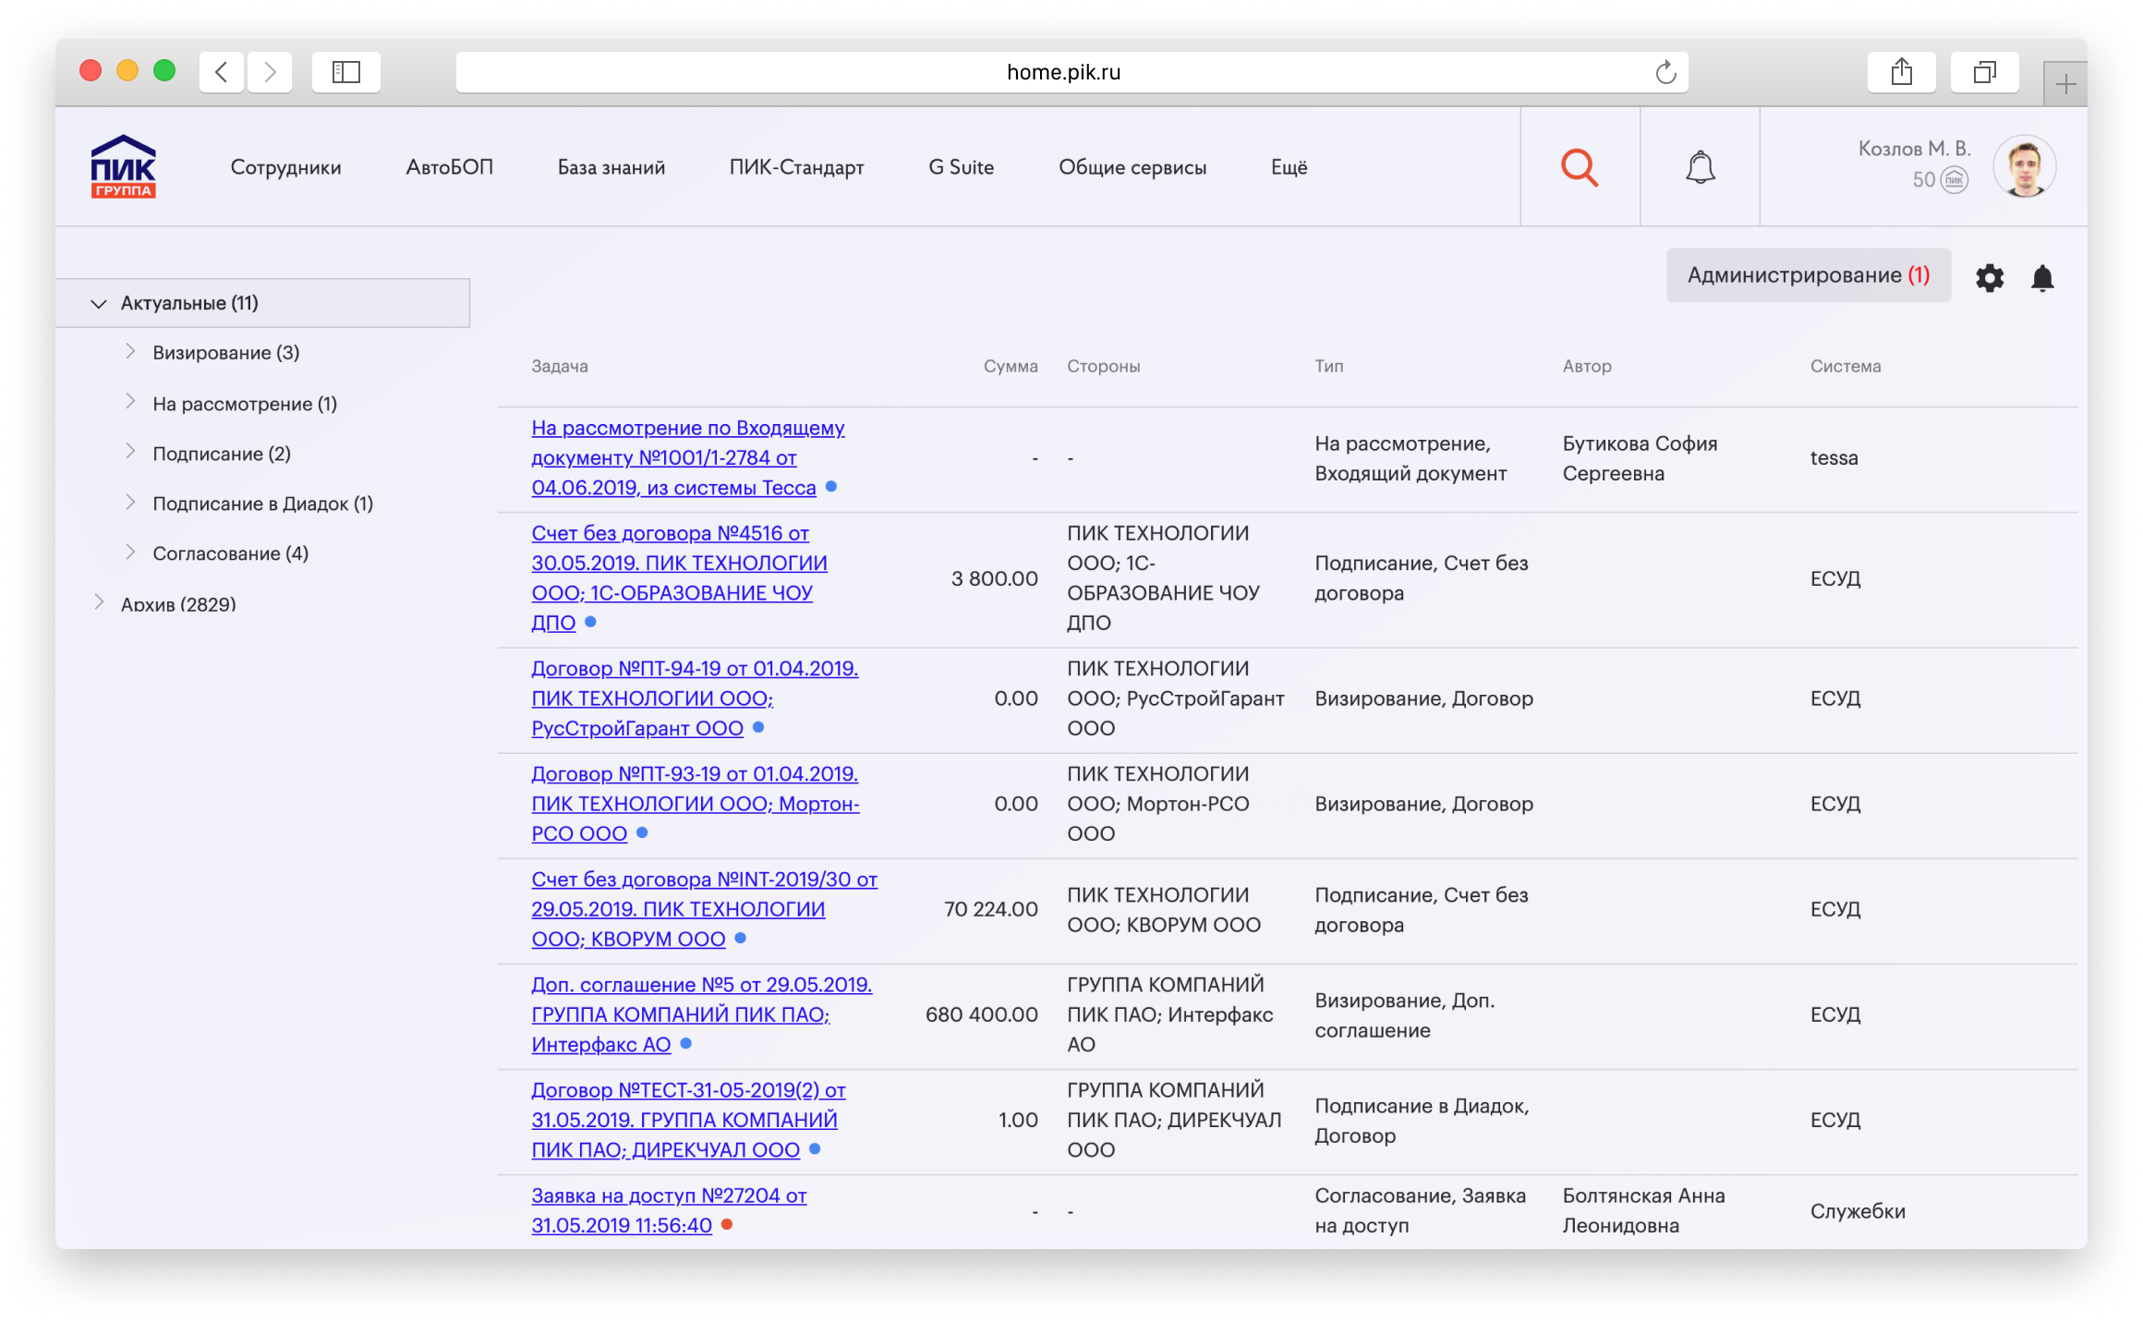Image resolution: width=2143 pixels, height=1323 pixels.
Task: Click the Служебки system cell
Action: (1858, 1210)
